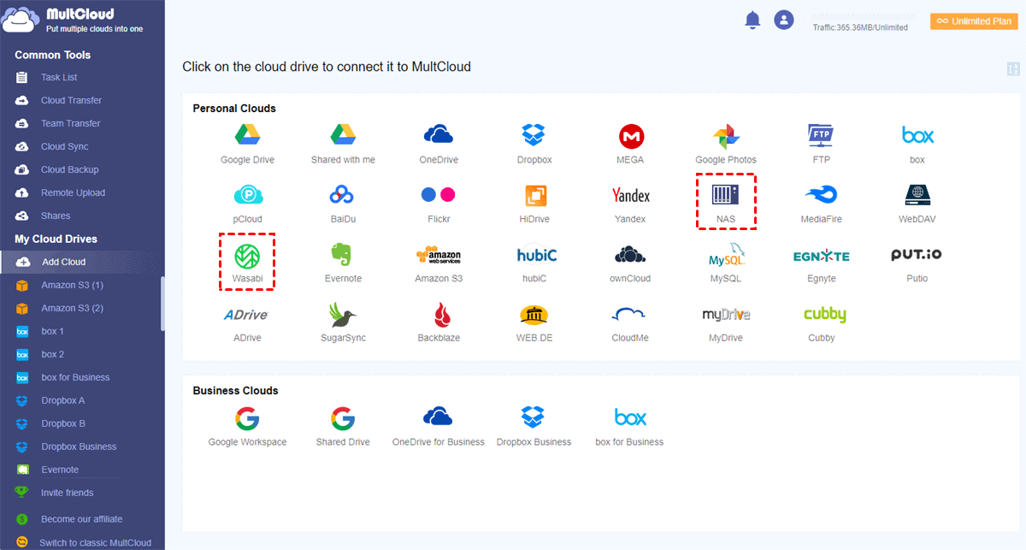Add the personal box cloud icon
The width and height of the screenshot is (1026, 550).
[917, 135]
